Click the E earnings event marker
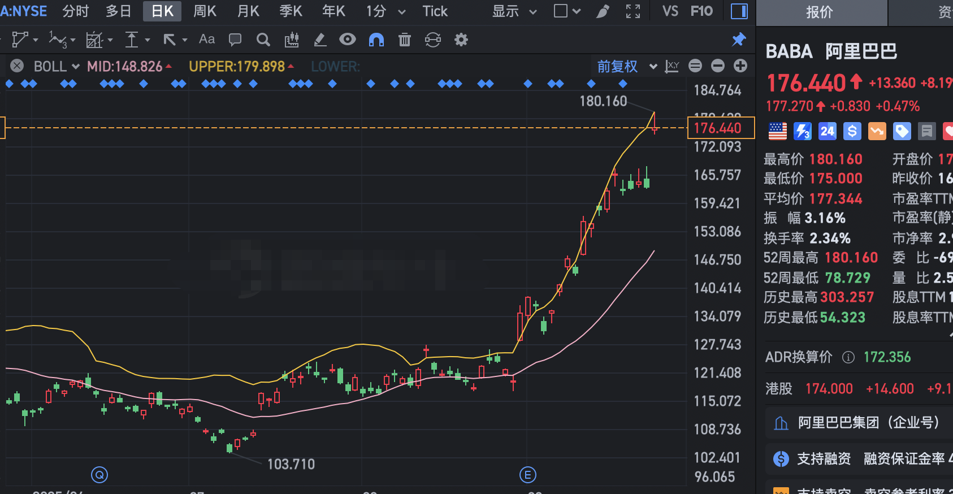This screenshot has width=953, height=494. (528, 475)
